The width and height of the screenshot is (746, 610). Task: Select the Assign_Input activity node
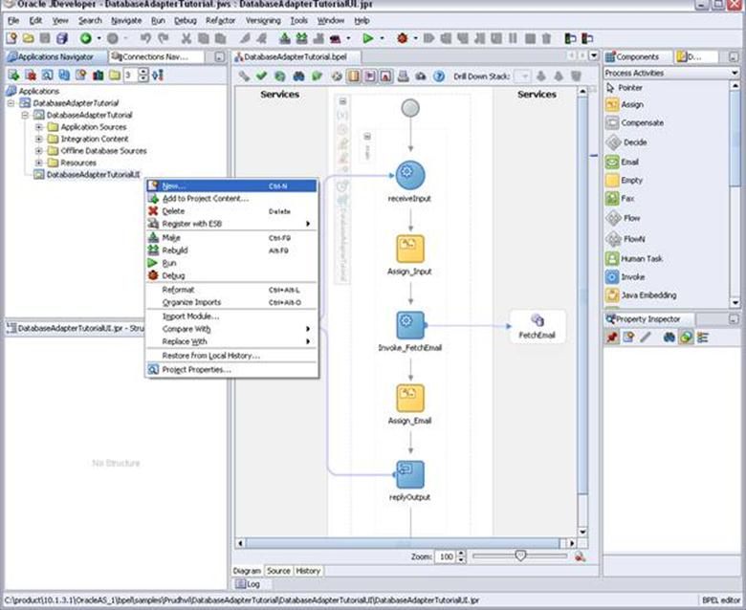410,249
